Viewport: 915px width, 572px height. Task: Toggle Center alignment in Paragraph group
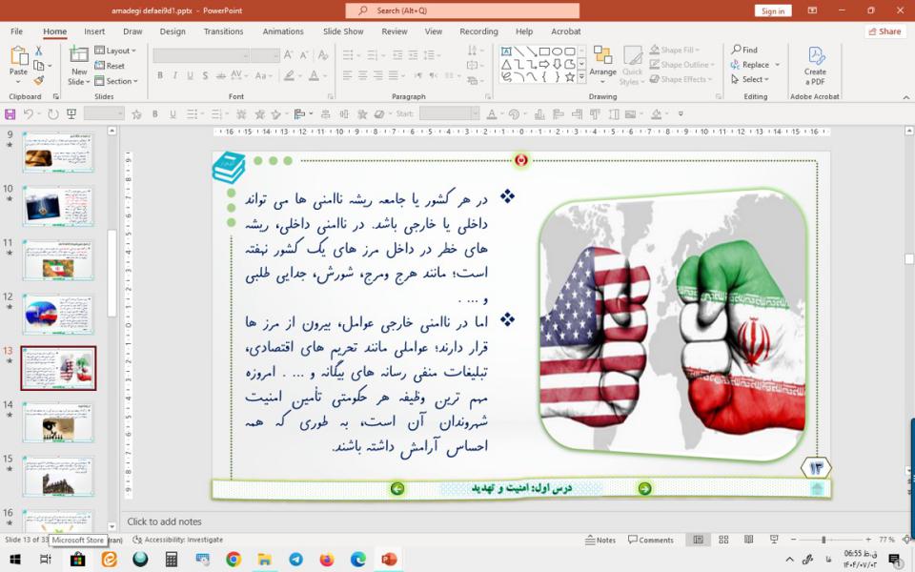pyautogui.click(x=362, y=75)
